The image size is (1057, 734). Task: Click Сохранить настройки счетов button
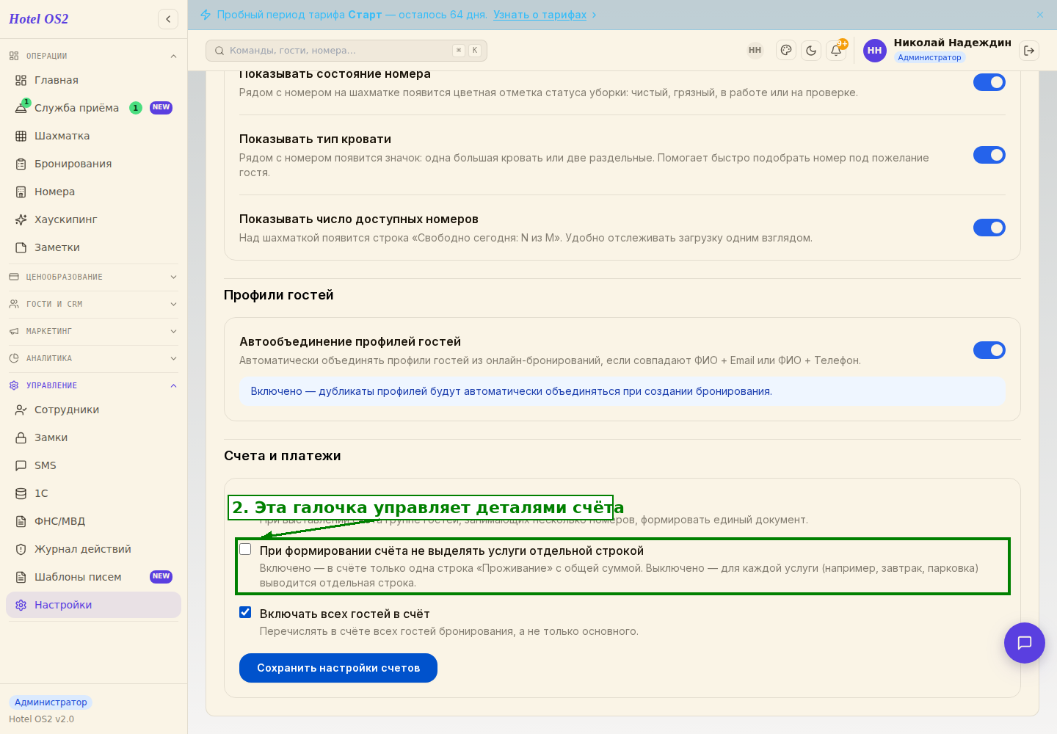point(338,668)
